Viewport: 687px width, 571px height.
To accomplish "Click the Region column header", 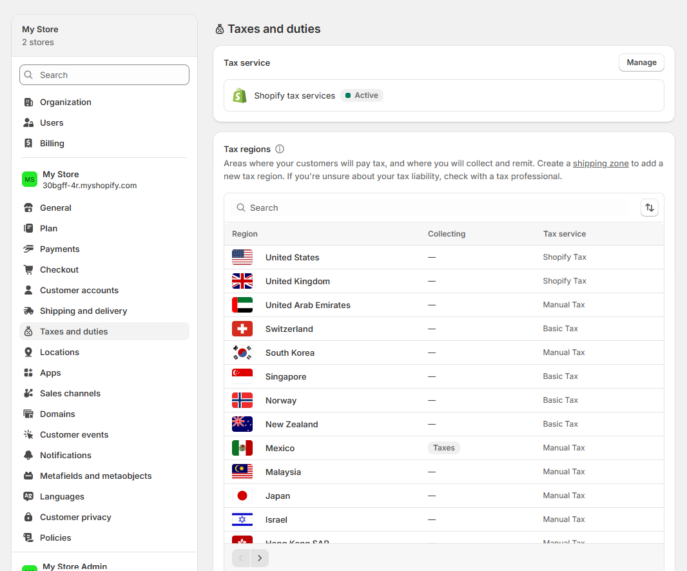I will tap(245, 234).
